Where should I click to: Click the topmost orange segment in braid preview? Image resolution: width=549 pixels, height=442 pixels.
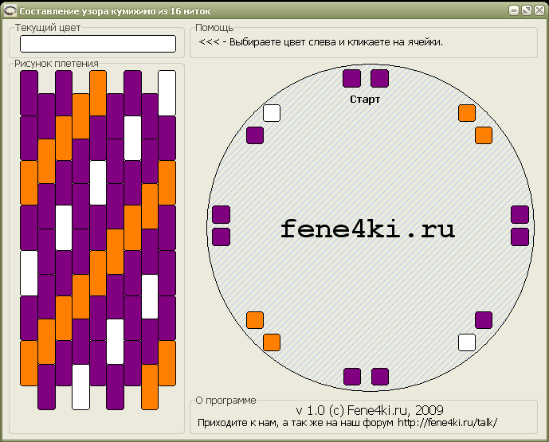[98, 93]
